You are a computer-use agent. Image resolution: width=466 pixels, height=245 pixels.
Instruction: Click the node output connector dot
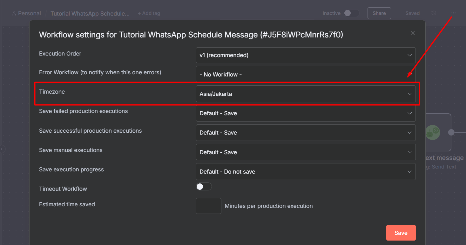pyautogui.click(x=451, y=132)
